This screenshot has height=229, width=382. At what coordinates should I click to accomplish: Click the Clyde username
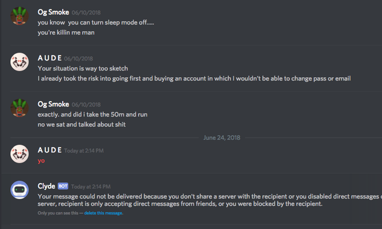pyautogui.click(x=47, y=186)
